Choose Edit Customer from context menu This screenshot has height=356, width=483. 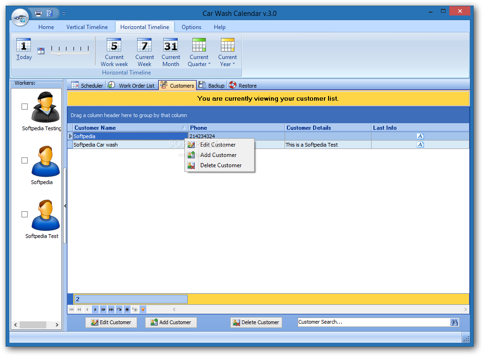pyautogui.click(x=220, y=145)
